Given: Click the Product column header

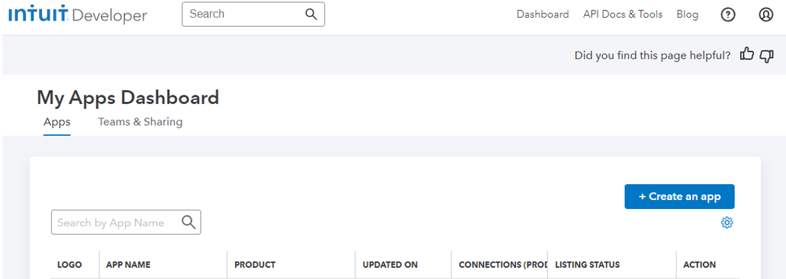Looking at the screenshot, I should coord(255,265).
